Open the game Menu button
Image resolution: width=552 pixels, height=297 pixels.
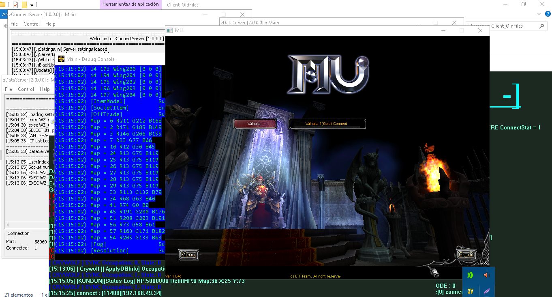[188, 255]
